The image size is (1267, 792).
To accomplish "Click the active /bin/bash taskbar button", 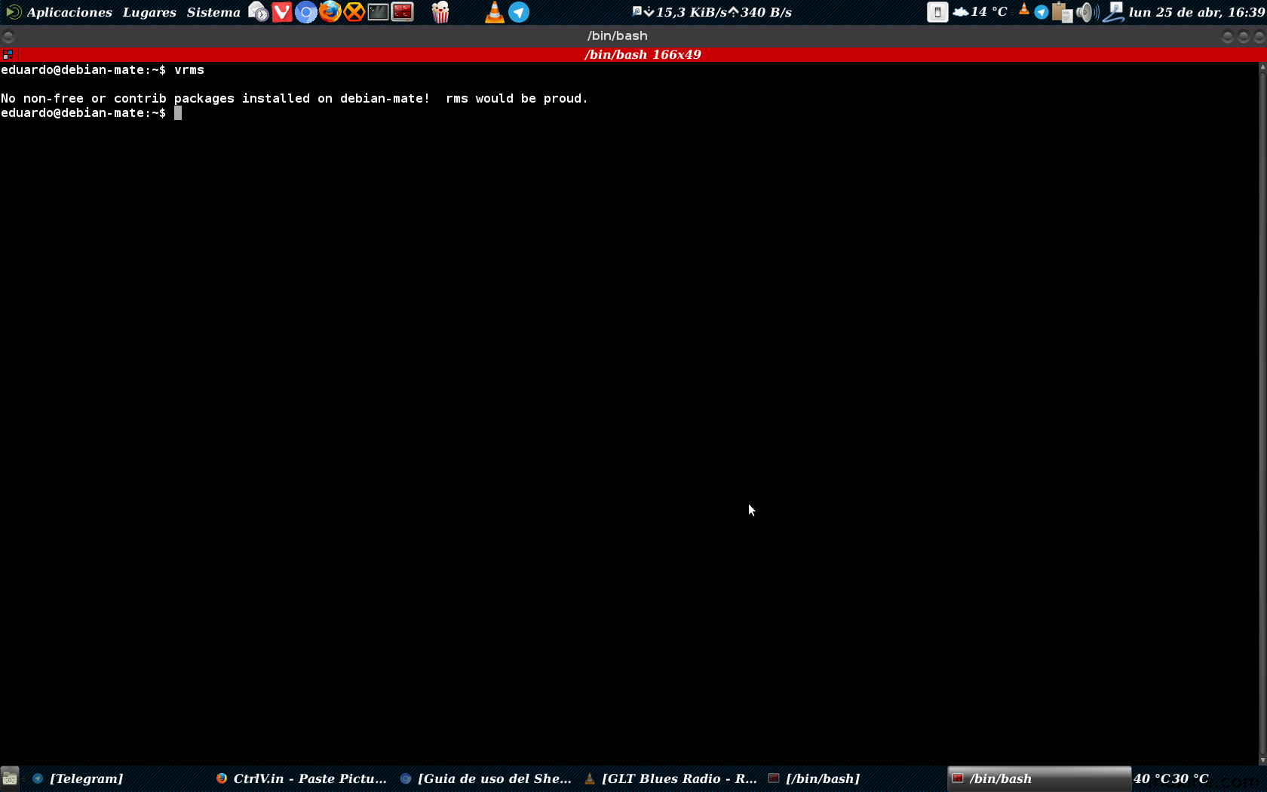I will click(x=1039, y=778).
